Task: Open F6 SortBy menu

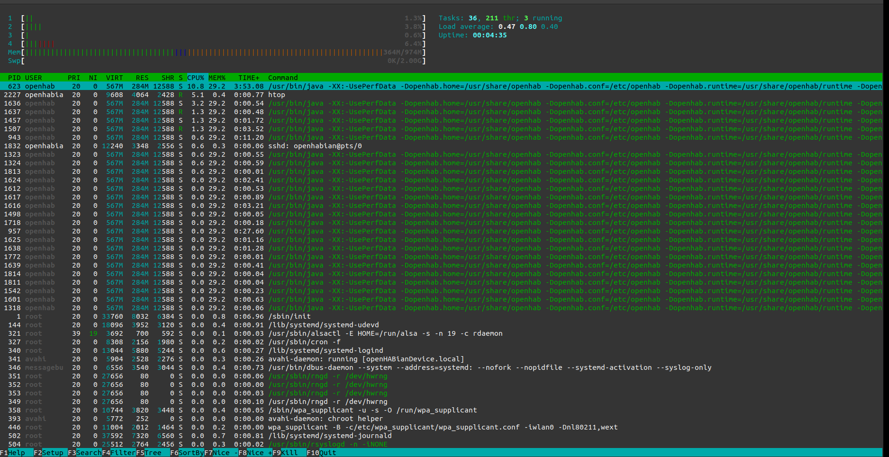Action: (187, 453)
